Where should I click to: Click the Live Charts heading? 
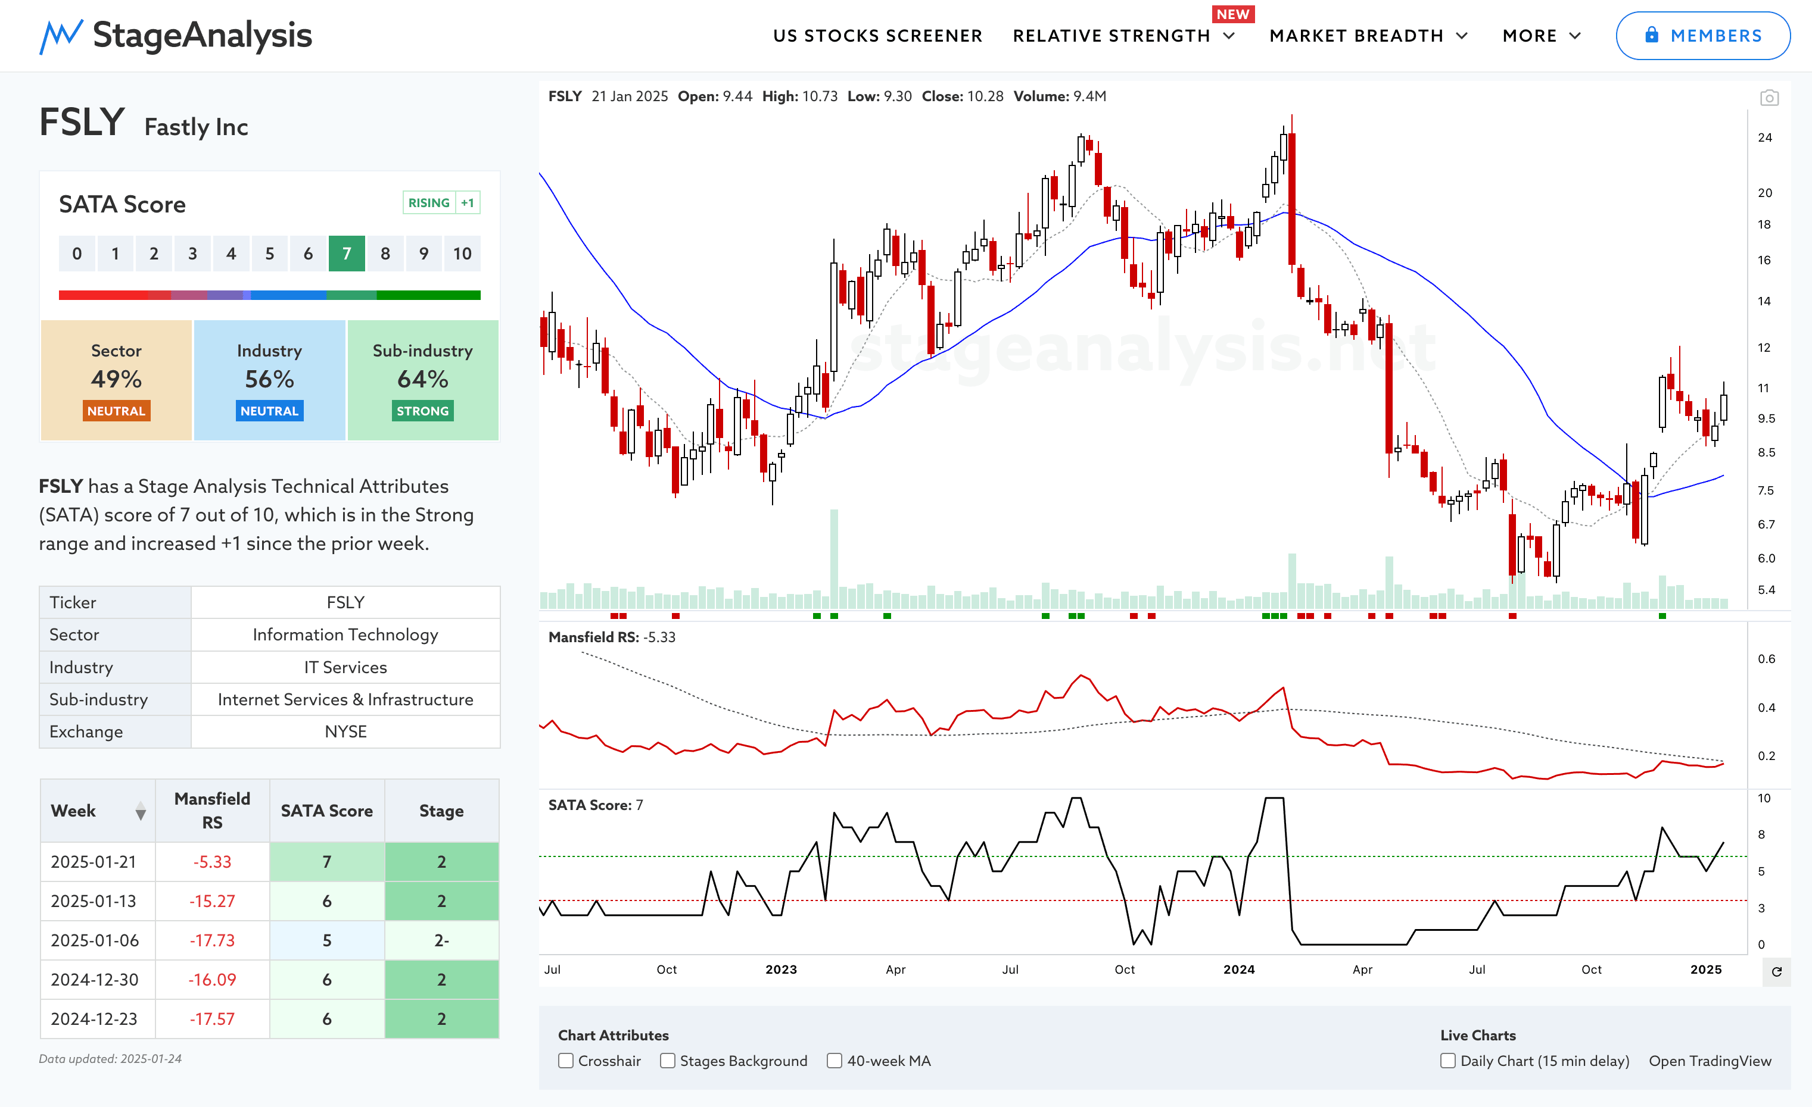point(1478,1035)
